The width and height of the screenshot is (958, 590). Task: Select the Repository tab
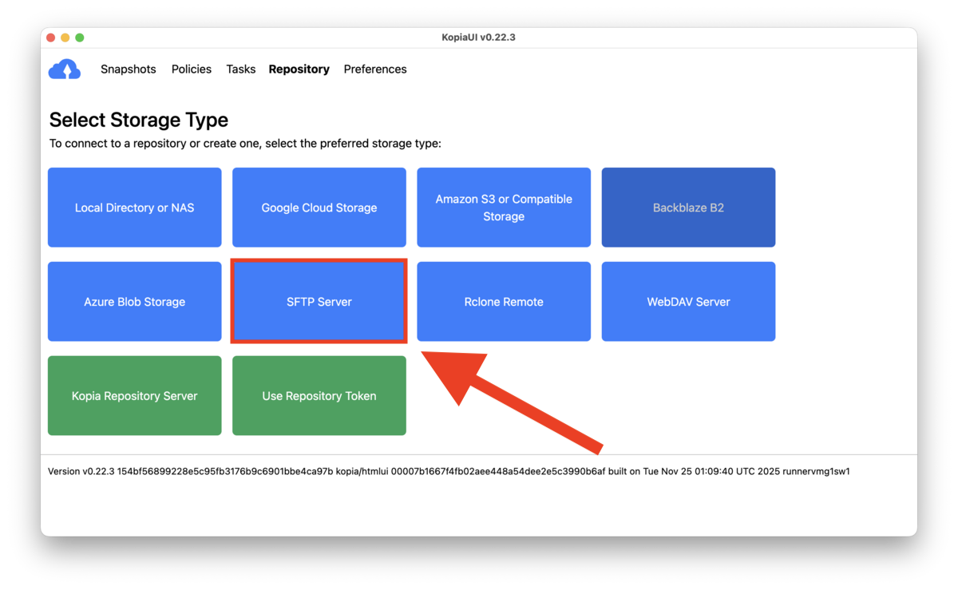[x=299, y=69]
